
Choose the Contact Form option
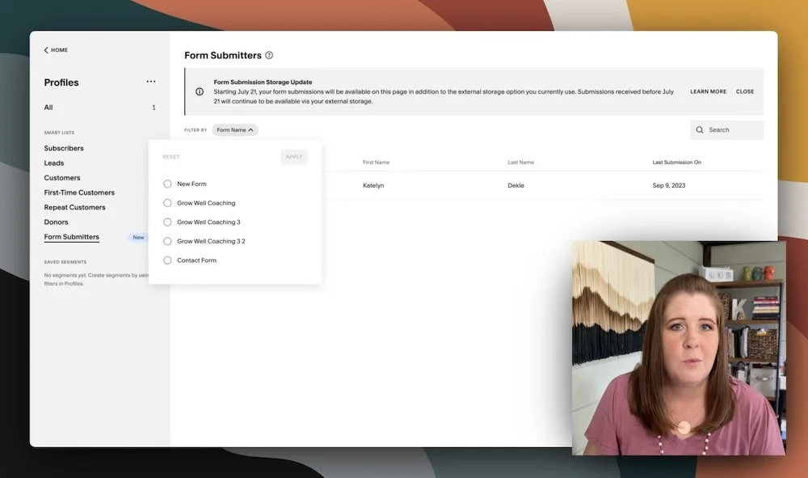[x=167, y=260]
